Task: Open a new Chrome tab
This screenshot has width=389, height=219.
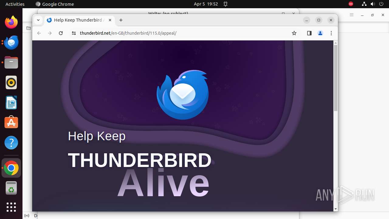Action: click(121, 20)
